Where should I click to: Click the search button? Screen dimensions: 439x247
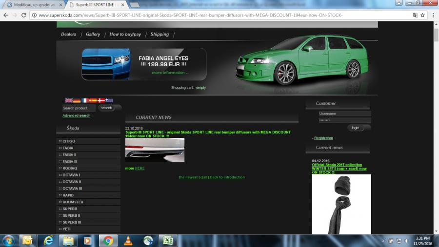(x=109, y=108)
